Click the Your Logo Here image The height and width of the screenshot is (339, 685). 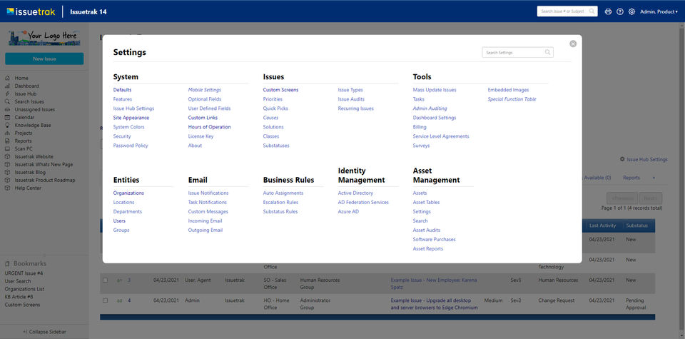(44, 37)
